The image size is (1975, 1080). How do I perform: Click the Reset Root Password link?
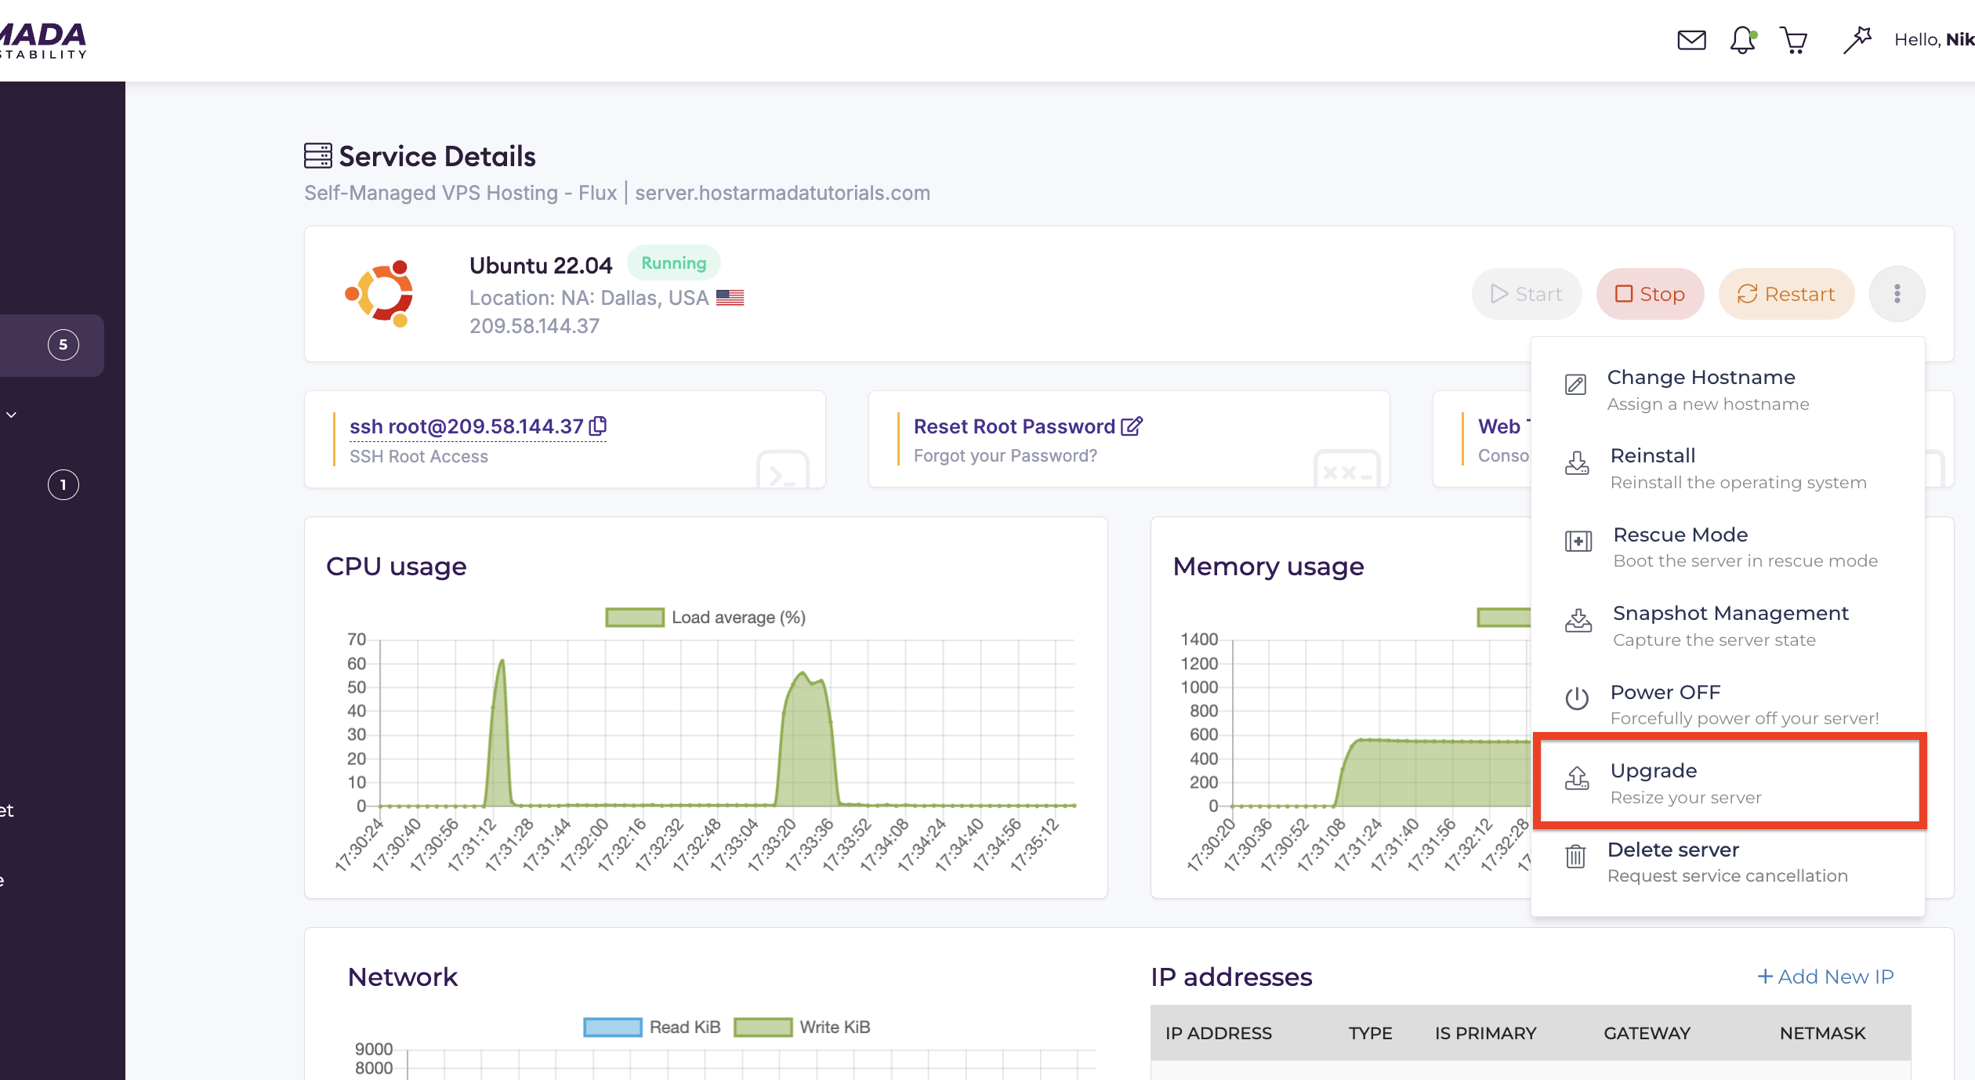[1014, 426]
